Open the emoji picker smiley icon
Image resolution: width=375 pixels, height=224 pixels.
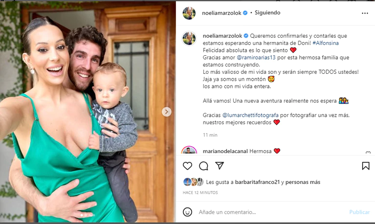(188, 212)
